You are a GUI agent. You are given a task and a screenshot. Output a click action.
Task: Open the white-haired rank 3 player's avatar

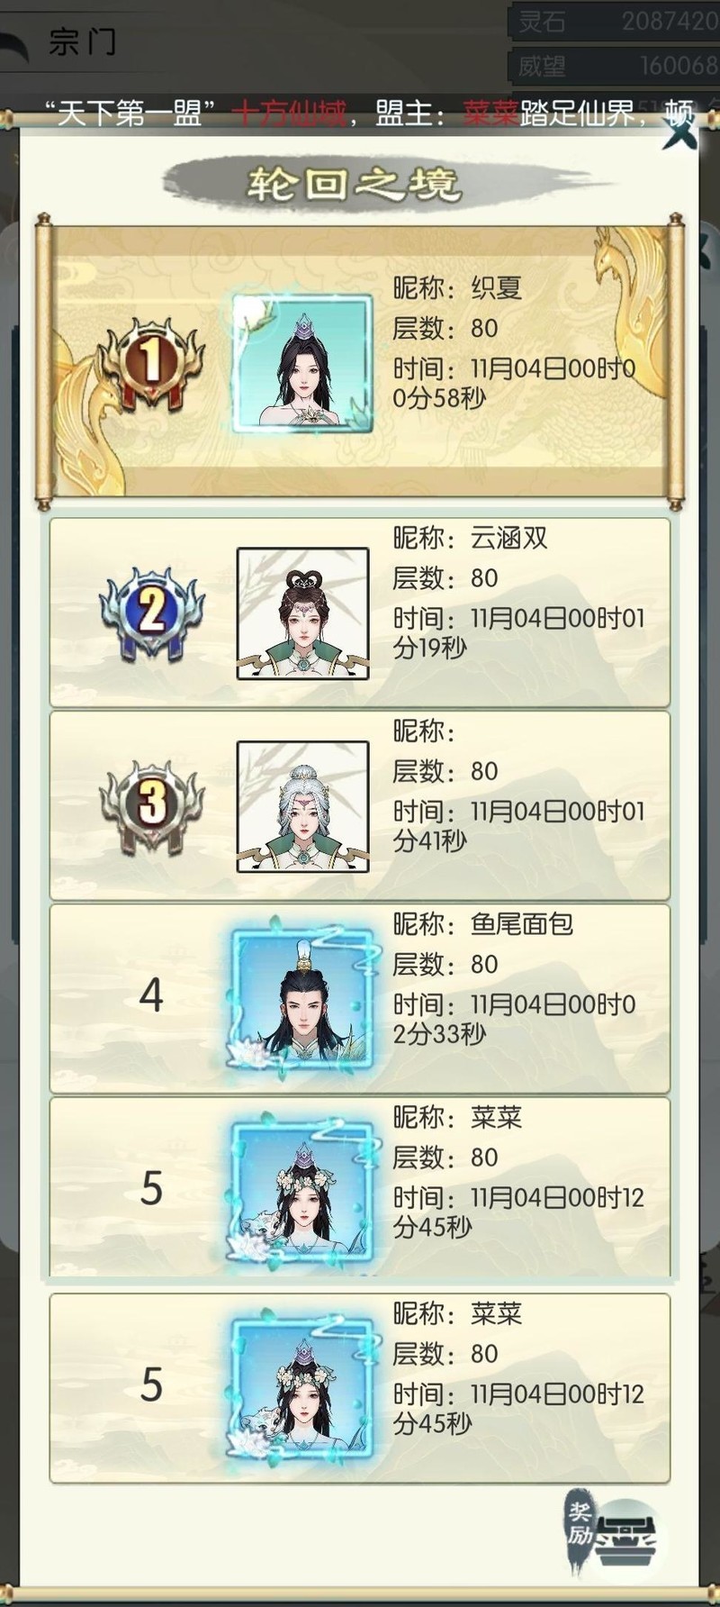coord(302,807)
